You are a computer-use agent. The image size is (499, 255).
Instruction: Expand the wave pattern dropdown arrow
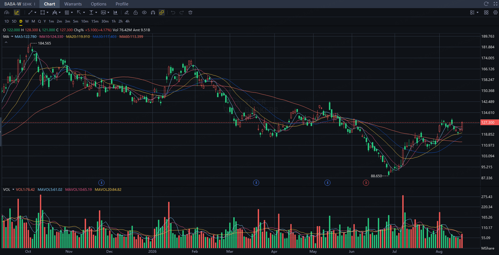point(60,12)
